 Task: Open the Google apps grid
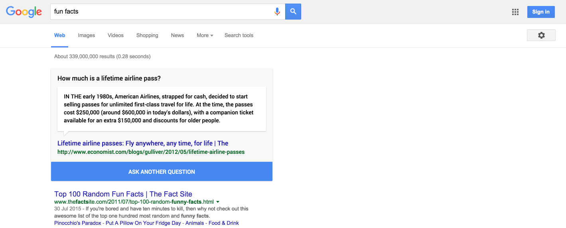pyautogui.click(x=515, y=12)
